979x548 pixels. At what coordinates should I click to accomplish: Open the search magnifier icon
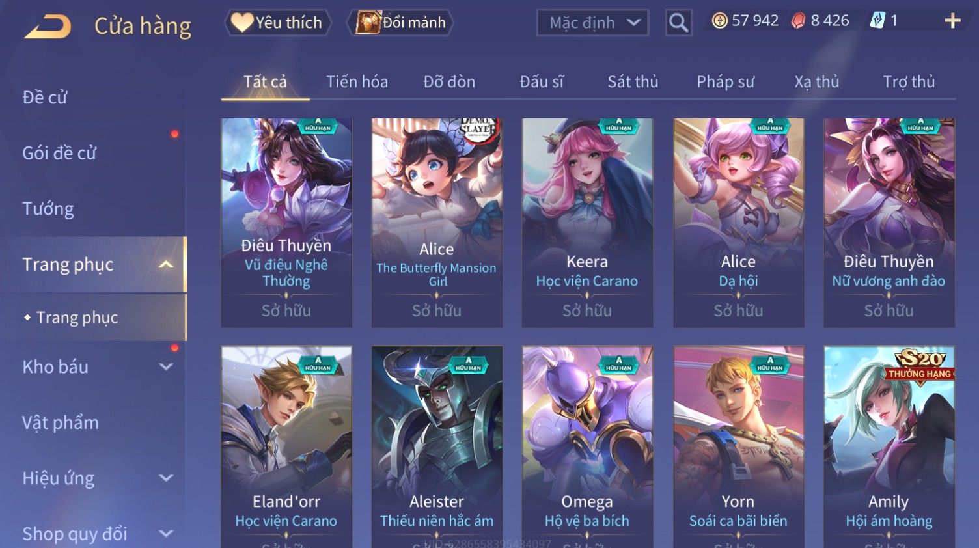[678, 23]
